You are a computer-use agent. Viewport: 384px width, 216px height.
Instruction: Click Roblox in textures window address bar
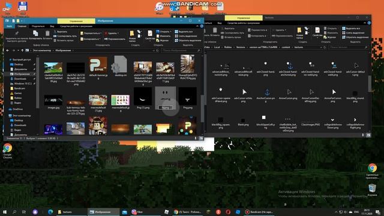(x=228, y=47)
